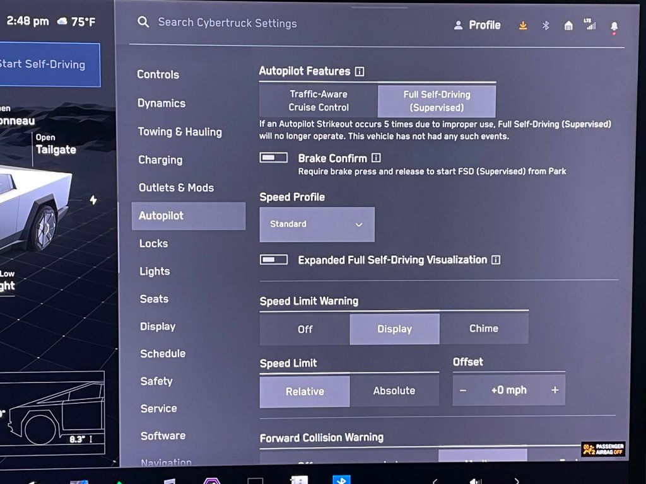The image size is (646, 484).
Task: Click the charge port lightning bolt icon
Action: (93, 200)
